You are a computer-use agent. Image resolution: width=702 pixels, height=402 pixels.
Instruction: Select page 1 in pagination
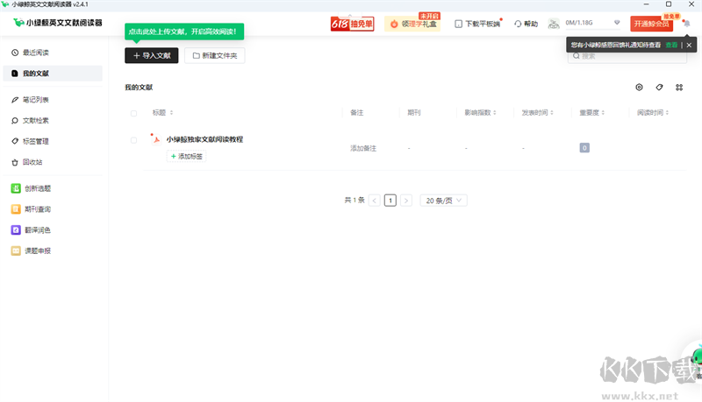click(x=390, y=201)
